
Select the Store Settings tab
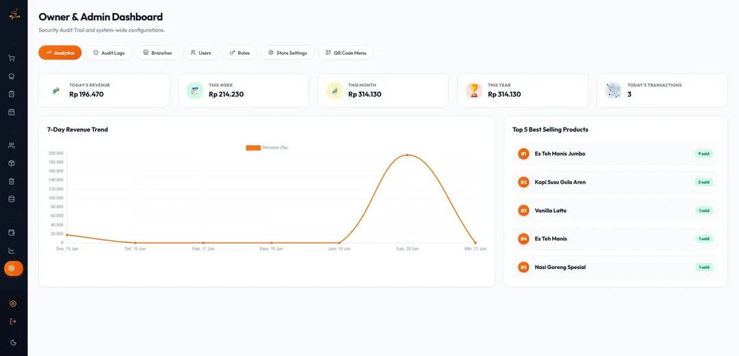287,53
